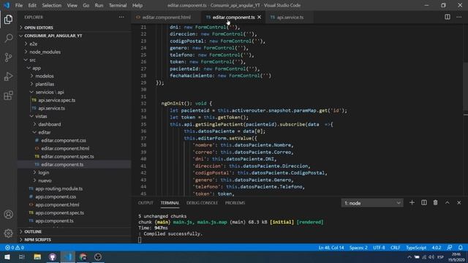468x263 pixels.
Task: Open the editor more actions menu
Action: pyautogui.click(x=459, y=17)
